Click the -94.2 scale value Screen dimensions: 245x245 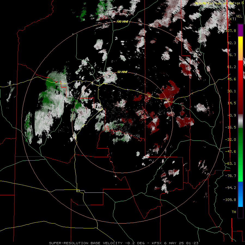click(231, 188)
